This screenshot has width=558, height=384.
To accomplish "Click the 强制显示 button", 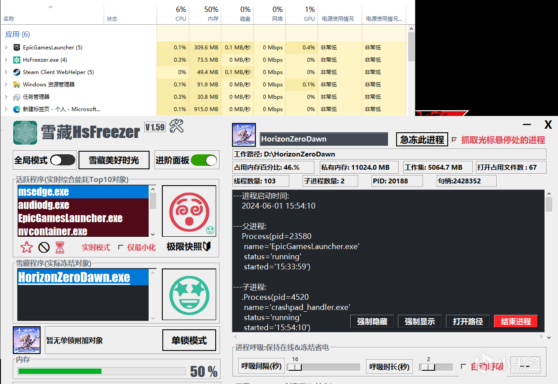I will [x=419, y=321].
